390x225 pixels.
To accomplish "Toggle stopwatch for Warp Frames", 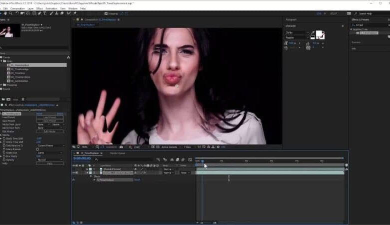I will coord(4,149).
